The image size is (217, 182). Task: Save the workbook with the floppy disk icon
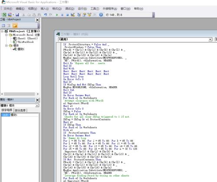[x=17, y=15]
